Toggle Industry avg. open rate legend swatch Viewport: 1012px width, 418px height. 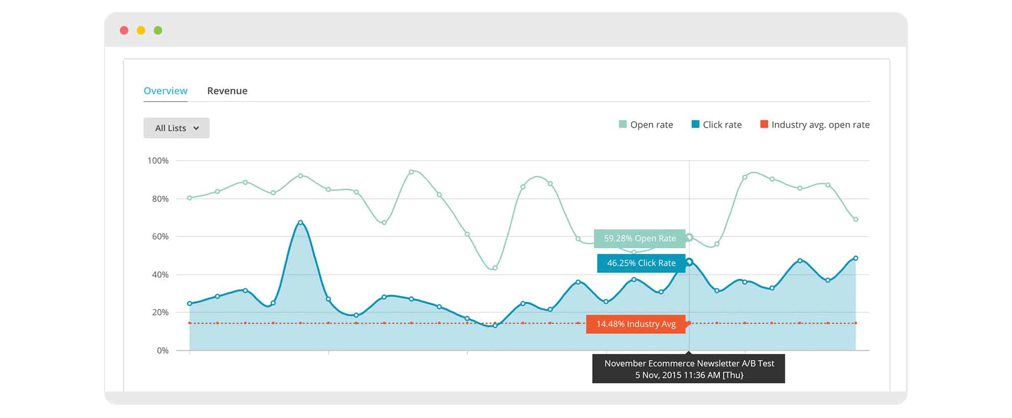click(x=764, y=124)
